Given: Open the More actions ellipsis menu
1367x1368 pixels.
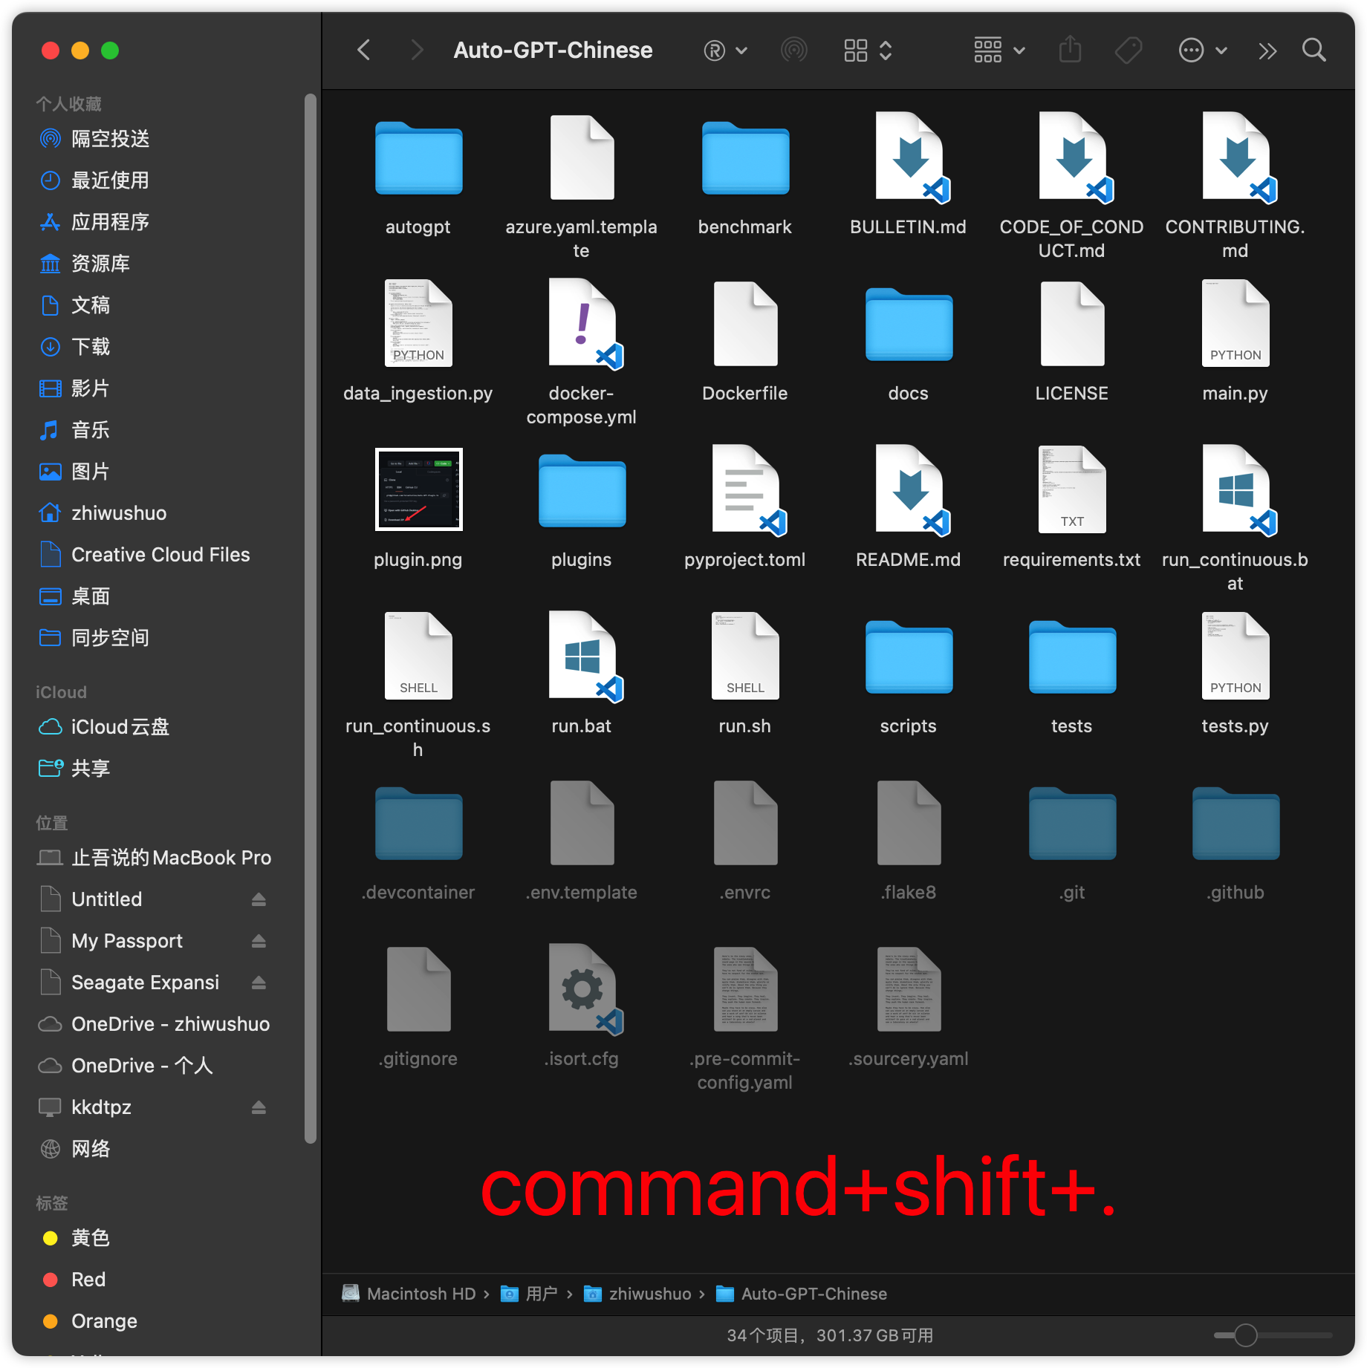Looking at the screenshot, I should 1202,51.
